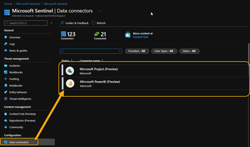Image resolution: width=250 pixels, height=147 pixels.
Task: Select the Incidents briefcase icon
Action: coord(6,65)
